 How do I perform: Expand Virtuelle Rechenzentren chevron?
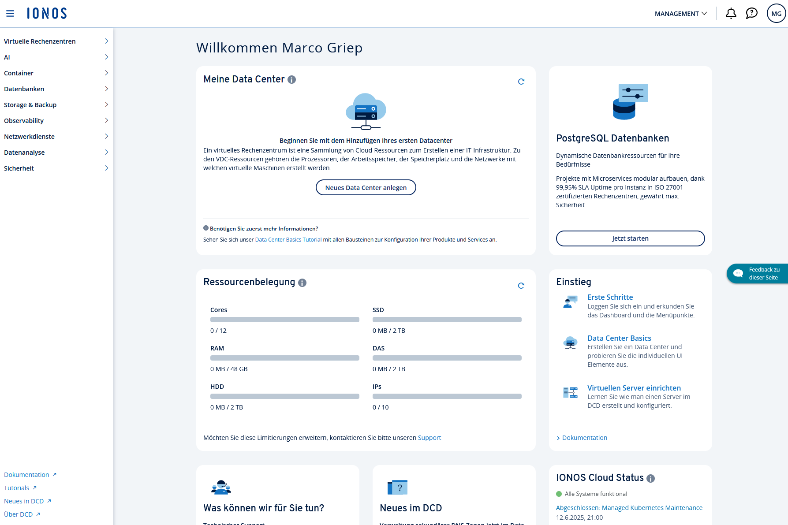[x=106, y=41]
